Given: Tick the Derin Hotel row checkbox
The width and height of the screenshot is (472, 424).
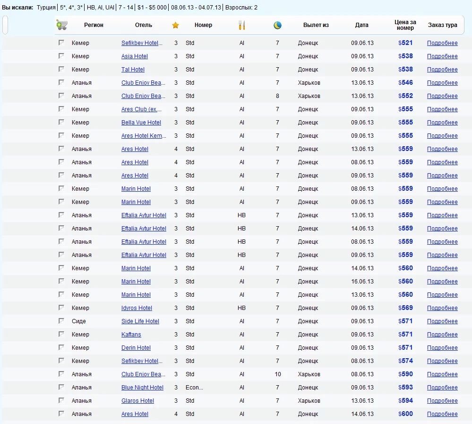Looking at the screenshot, I should (x=61, y=347).
